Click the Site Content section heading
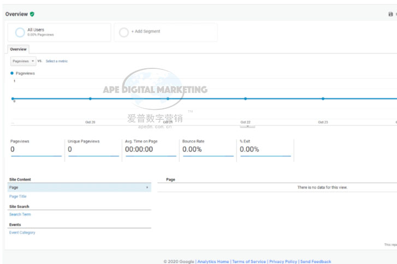This screenshot has height=264, width=397. click(x=20, y=179)
